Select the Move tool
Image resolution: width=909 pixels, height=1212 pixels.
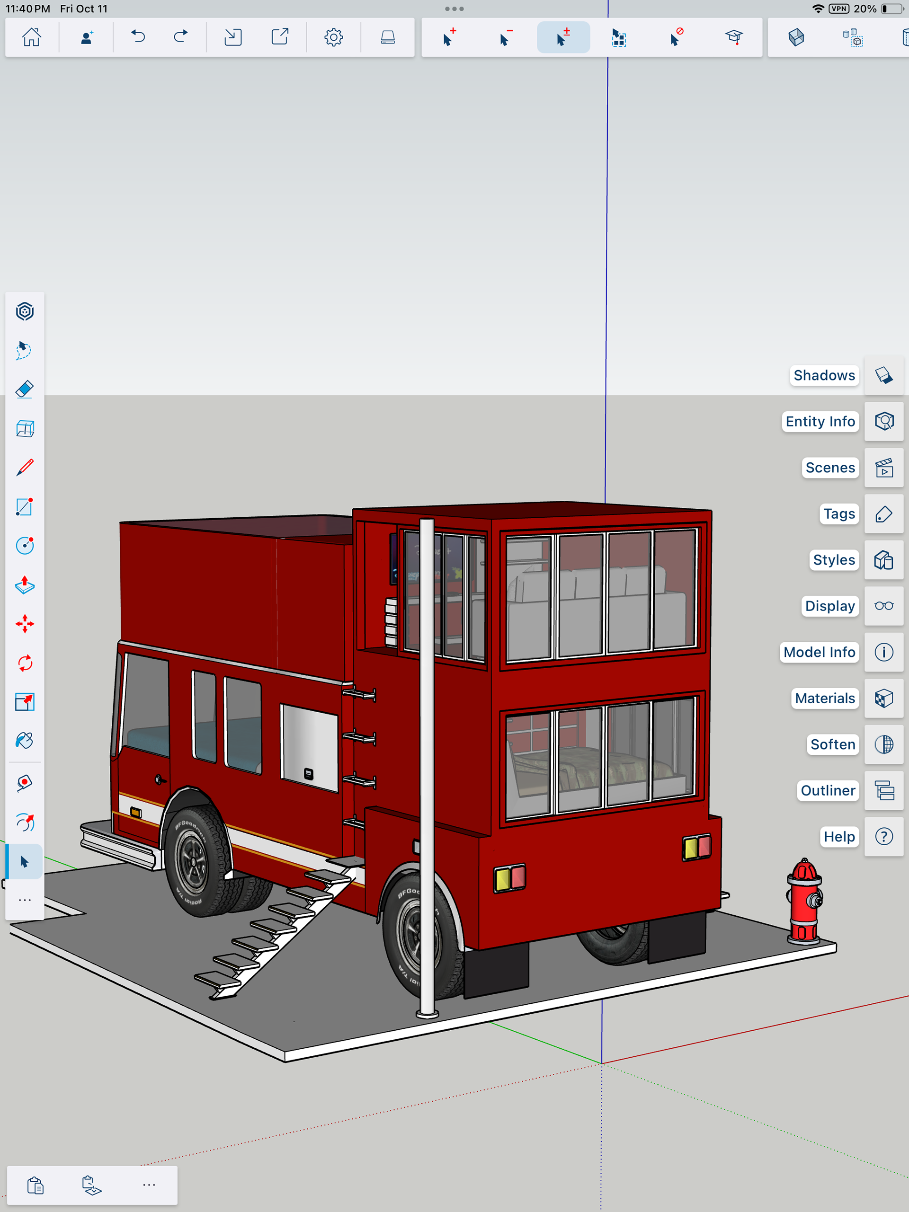(25, 624)
